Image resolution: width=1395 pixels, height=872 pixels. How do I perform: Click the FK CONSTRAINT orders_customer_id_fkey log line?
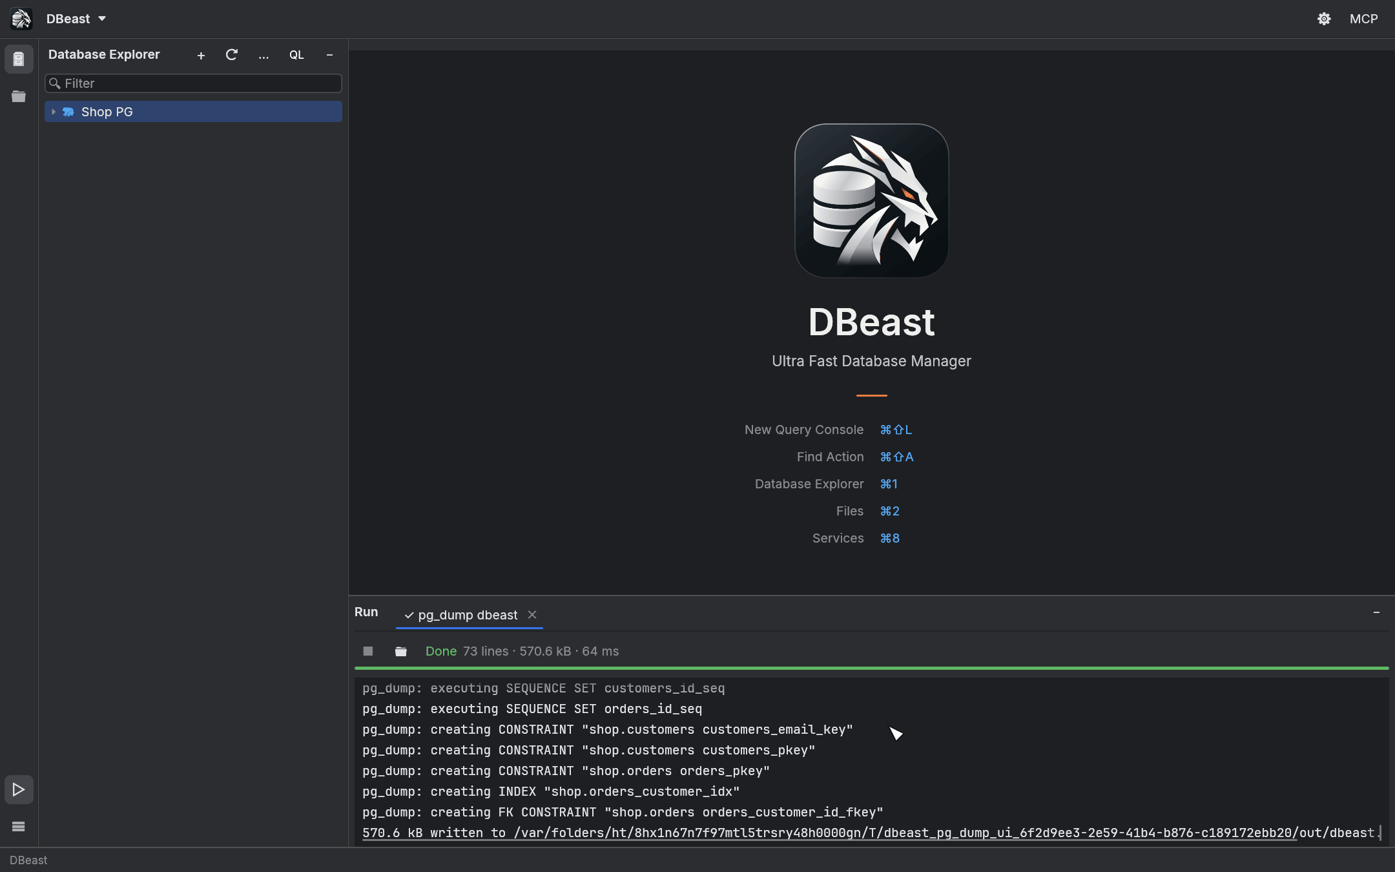623,812
